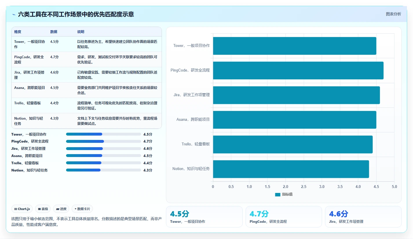Click description starting '文档上下文与任务信息'
This screenshot has width=413, height=239.
pyautogui.click(x=117, y=121)
